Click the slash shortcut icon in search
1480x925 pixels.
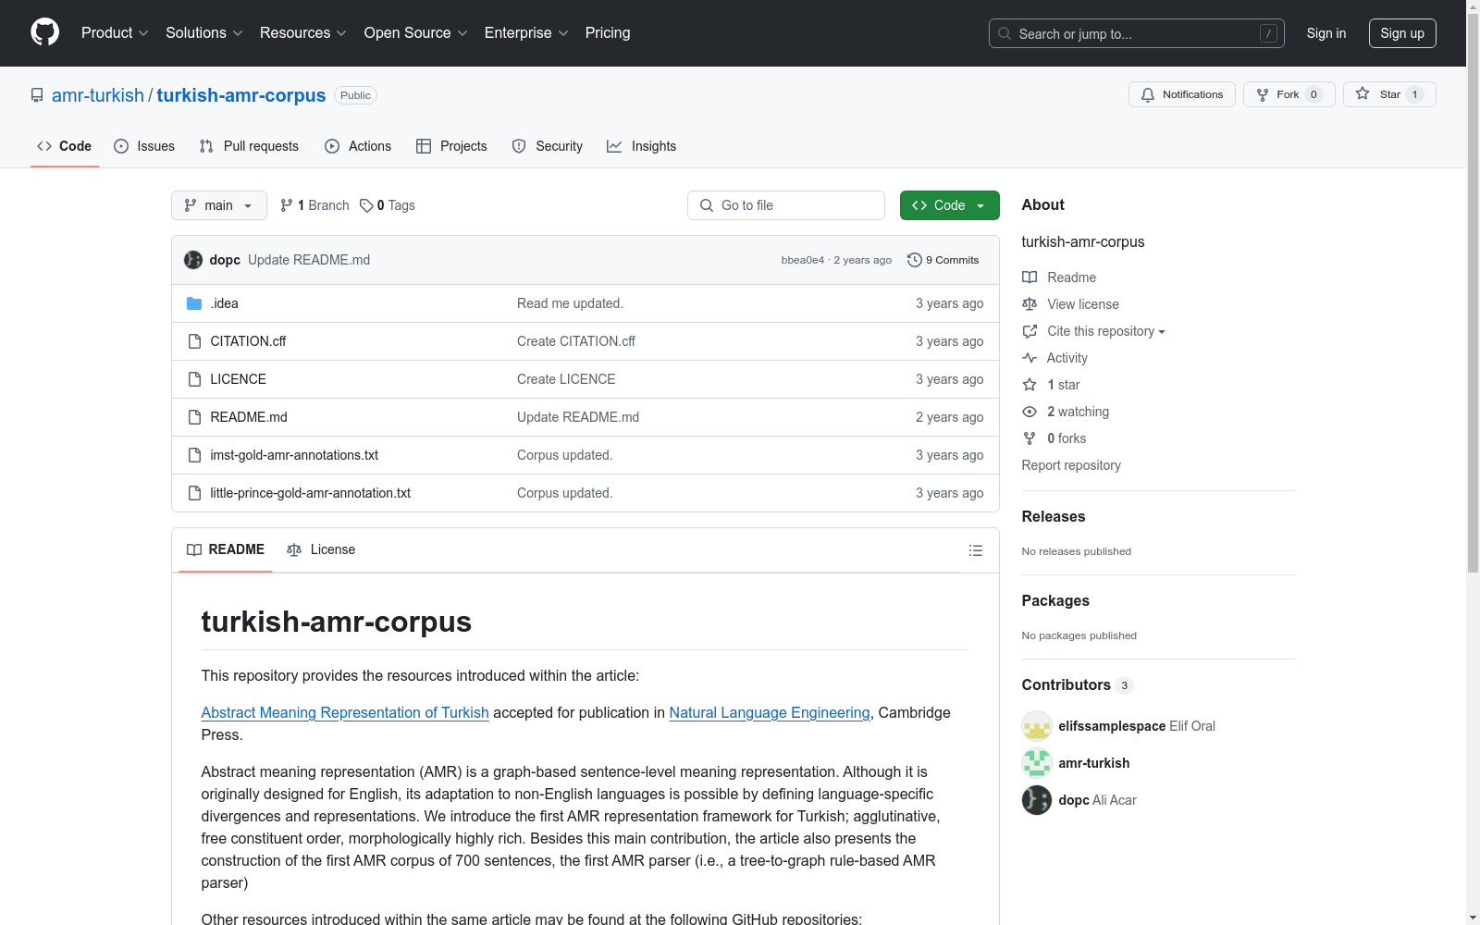point(1268,33)
